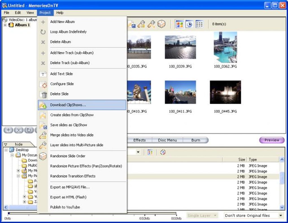Viewport: 288px width, 223px height.
Task: Switch to the grid list view icon
Action: point(199,24)
